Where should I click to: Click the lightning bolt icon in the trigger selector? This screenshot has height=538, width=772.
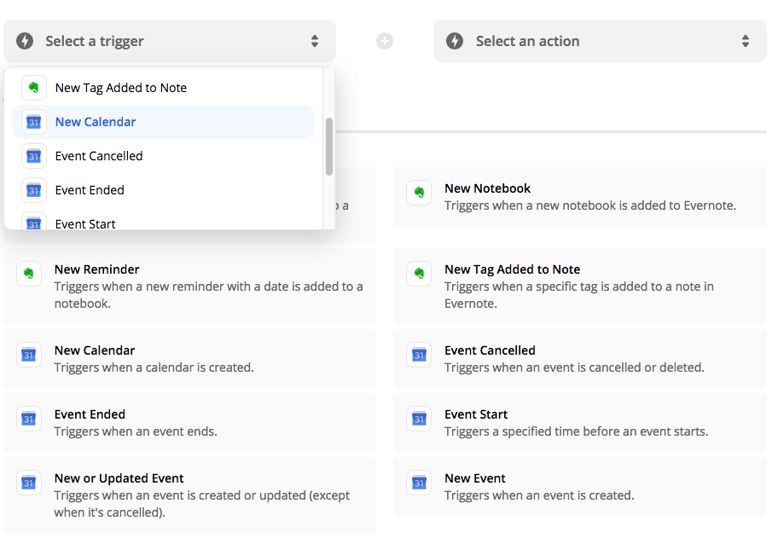point(27,40)
